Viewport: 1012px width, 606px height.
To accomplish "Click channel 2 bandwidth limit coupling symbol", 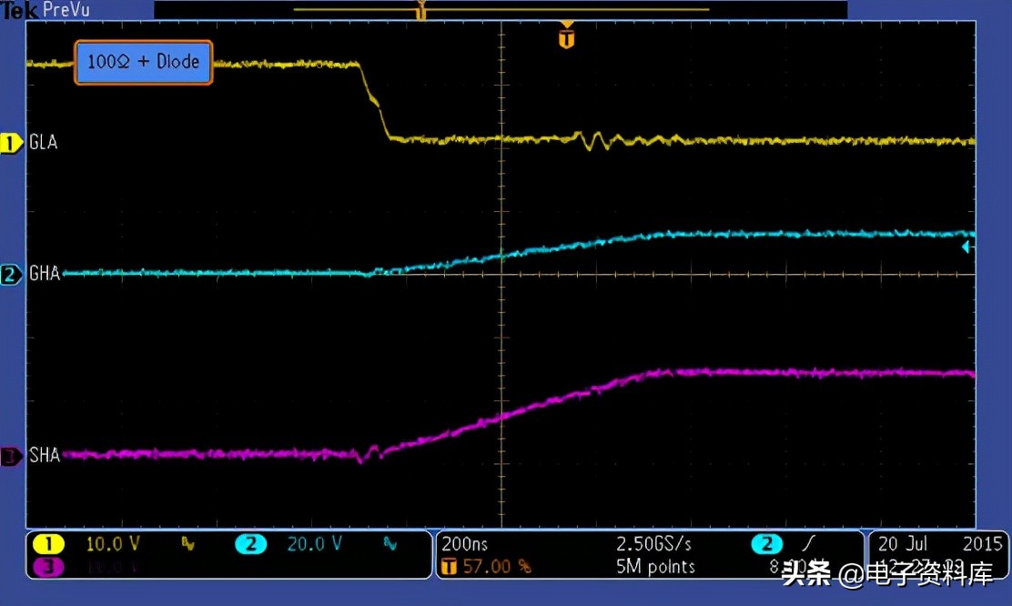I will 390,544.
